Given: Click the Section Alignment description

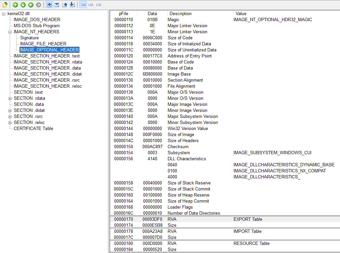Looking at the screenshot, I should [x=185, y=80].
